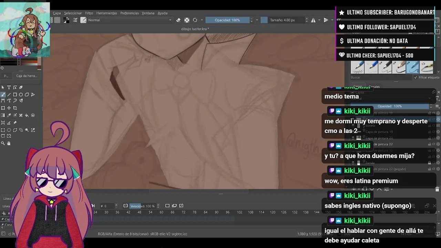
Task: Open the Seleccionar menu
Action: pos(73,13)
